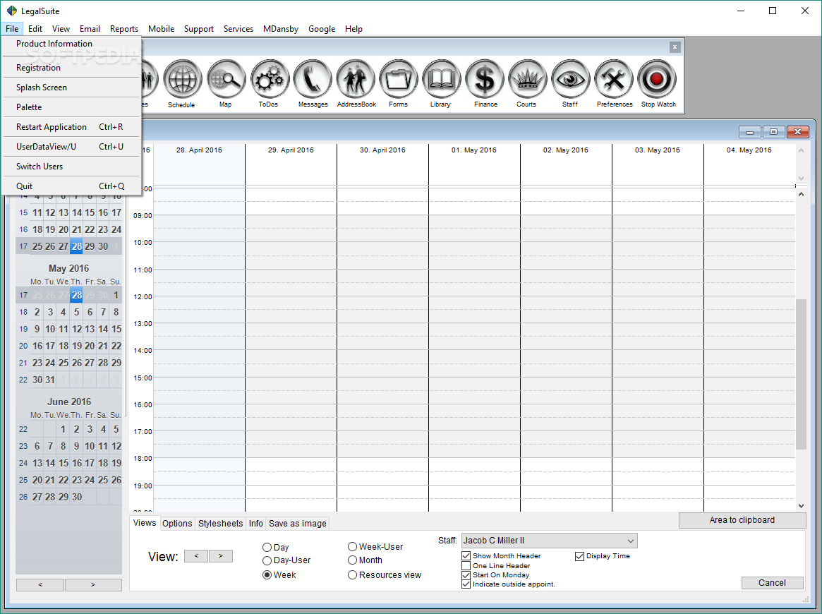Switch to the Info tab
This screenshot has height=614, width=822.
tap(256, 523)
